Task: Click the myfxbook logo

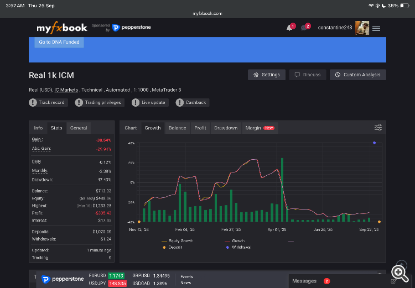Action: 62,28
